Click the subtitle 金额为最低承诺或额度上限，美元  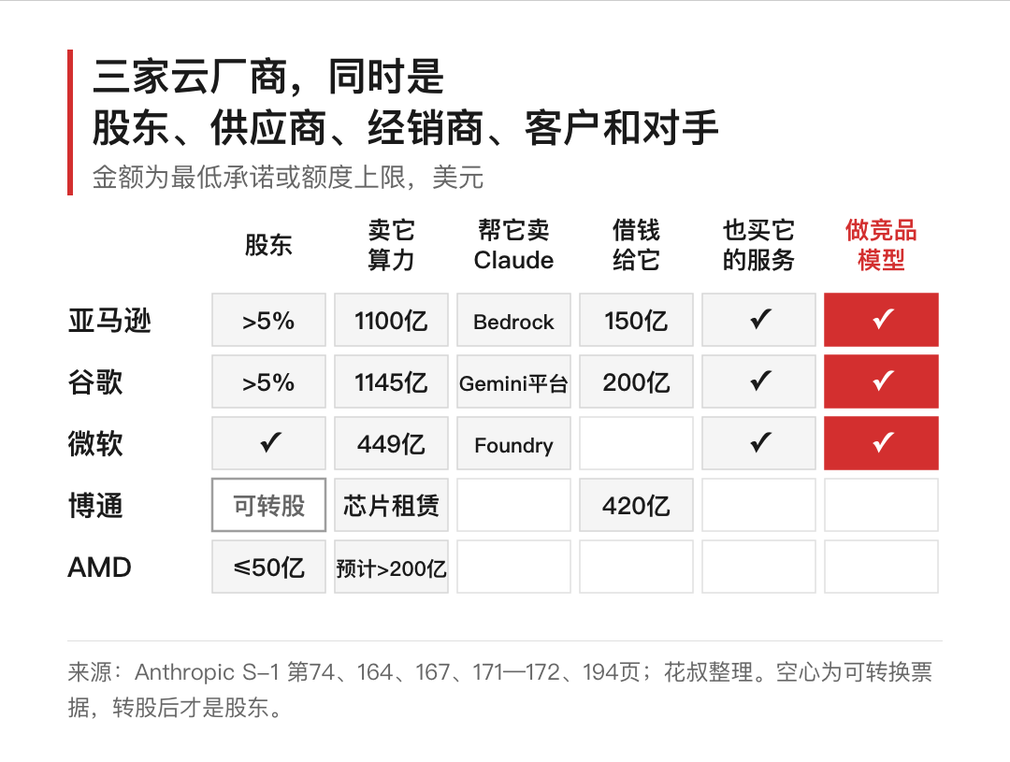coord(288,177)
